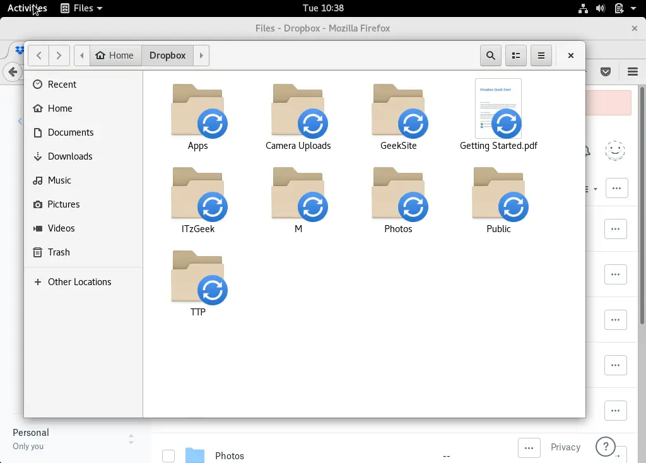Go forward in Files navigation

coord(59,56)
